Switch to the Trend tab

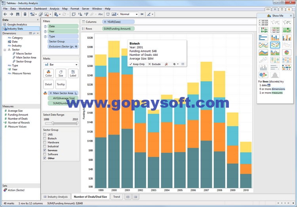click(116, 197)
